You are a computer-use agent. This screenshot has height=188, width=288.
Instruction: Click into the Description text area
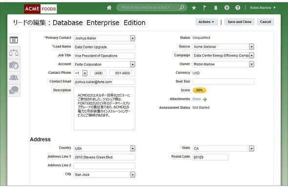click(x=104, y=108)
